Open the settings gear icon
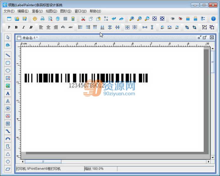 coord(35,18)
